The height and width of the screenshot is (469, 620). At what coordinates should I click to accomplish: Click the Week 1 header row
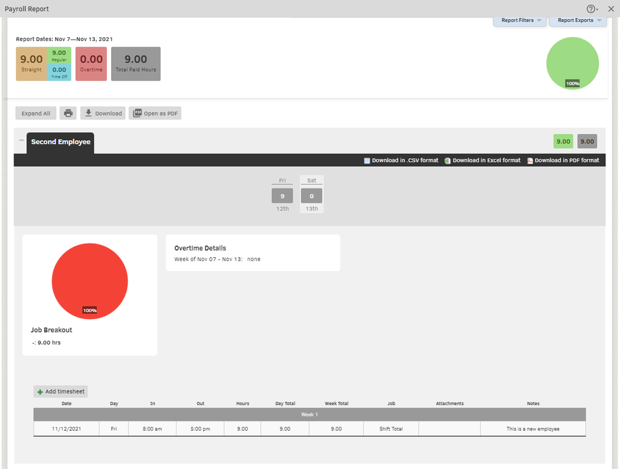310,414
